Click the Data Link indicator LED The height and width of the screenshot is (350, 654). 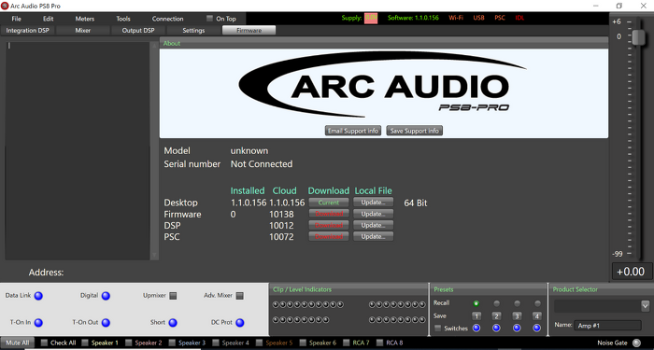click(x=38, y=296)
